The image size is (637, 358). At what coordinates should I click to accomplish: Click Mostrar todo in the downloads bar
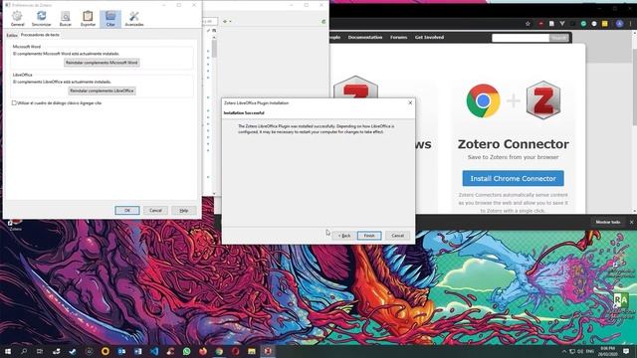(x=608, y=222)
